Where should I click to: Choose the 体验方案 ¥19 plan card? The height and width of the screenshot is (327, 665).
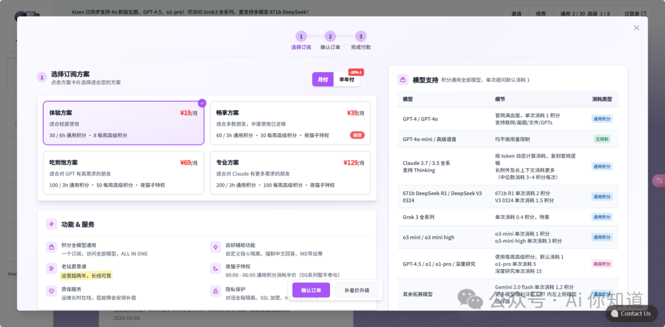123,123
